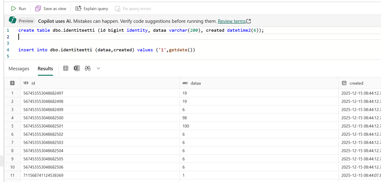The image size is (381, 182).
Task: Click the external link icon after Review terms
Action: 249,21
